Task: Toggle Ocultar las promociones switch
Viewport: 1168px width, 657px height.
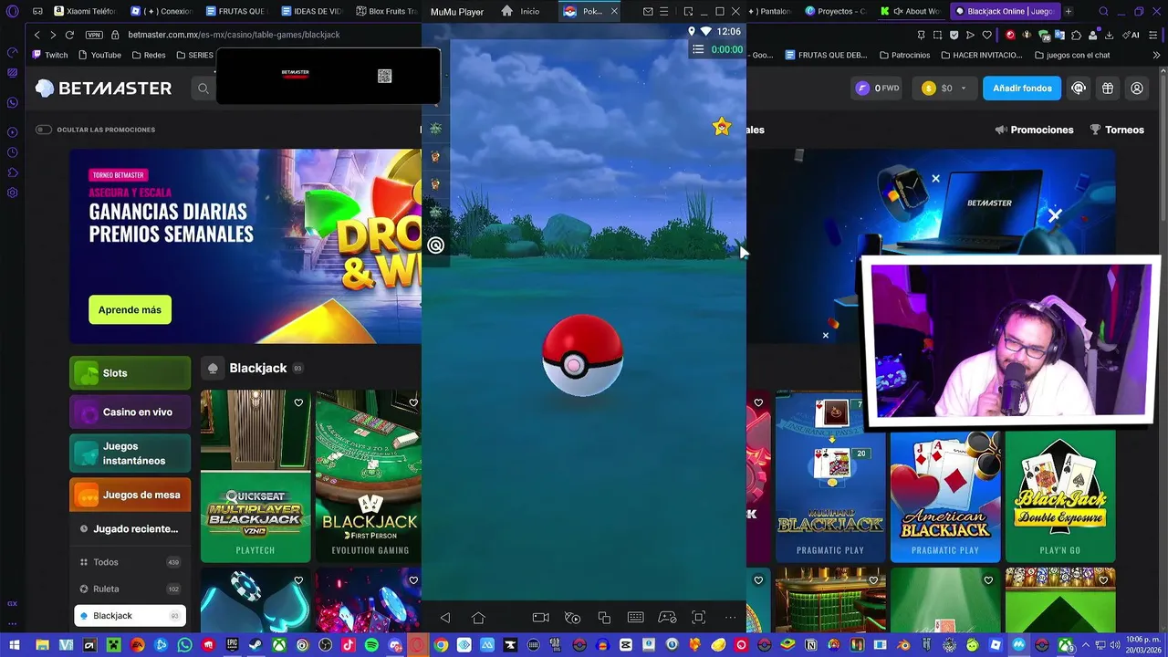Action: pyautogui.click(x=43, y=130)
